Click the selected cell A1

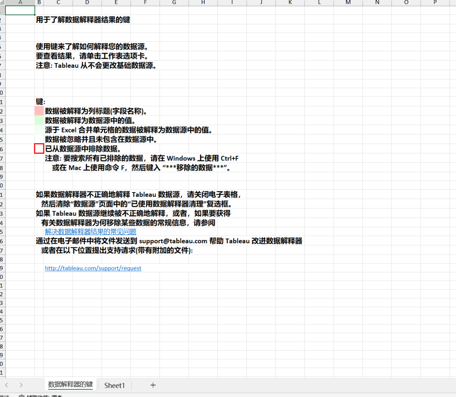20,11
